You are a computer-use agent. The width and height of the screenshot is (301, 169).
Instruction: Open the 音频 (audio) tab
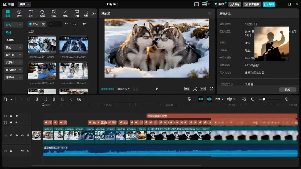click(19, 13)
